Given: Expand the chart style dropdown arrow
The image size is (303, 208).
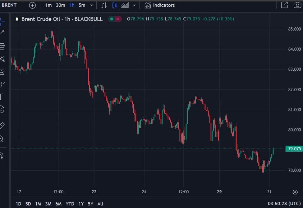Looking at the screenshot, I should 134,5.
